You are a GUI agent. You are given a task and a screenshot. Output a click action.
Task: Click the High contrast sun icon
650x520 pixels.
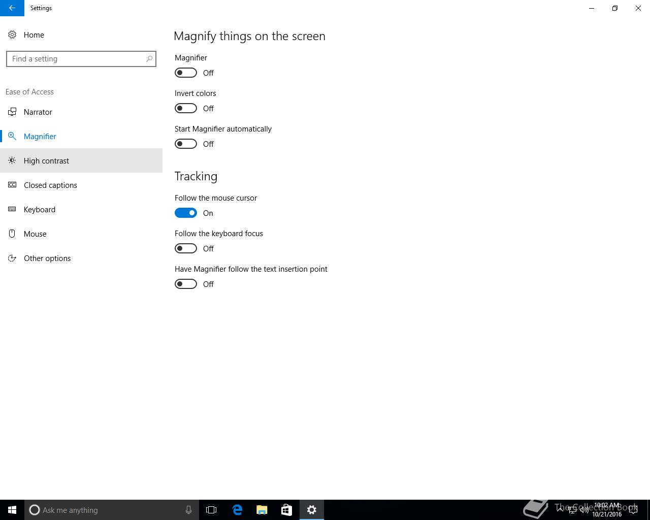[12, 160]
